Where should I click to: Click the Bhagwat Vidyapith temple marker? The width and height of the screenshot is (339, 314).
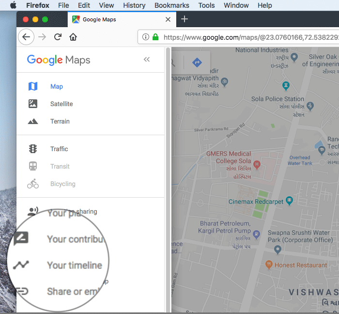(225, 82)
